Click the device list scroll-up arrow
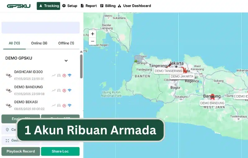 pos(81,52)
